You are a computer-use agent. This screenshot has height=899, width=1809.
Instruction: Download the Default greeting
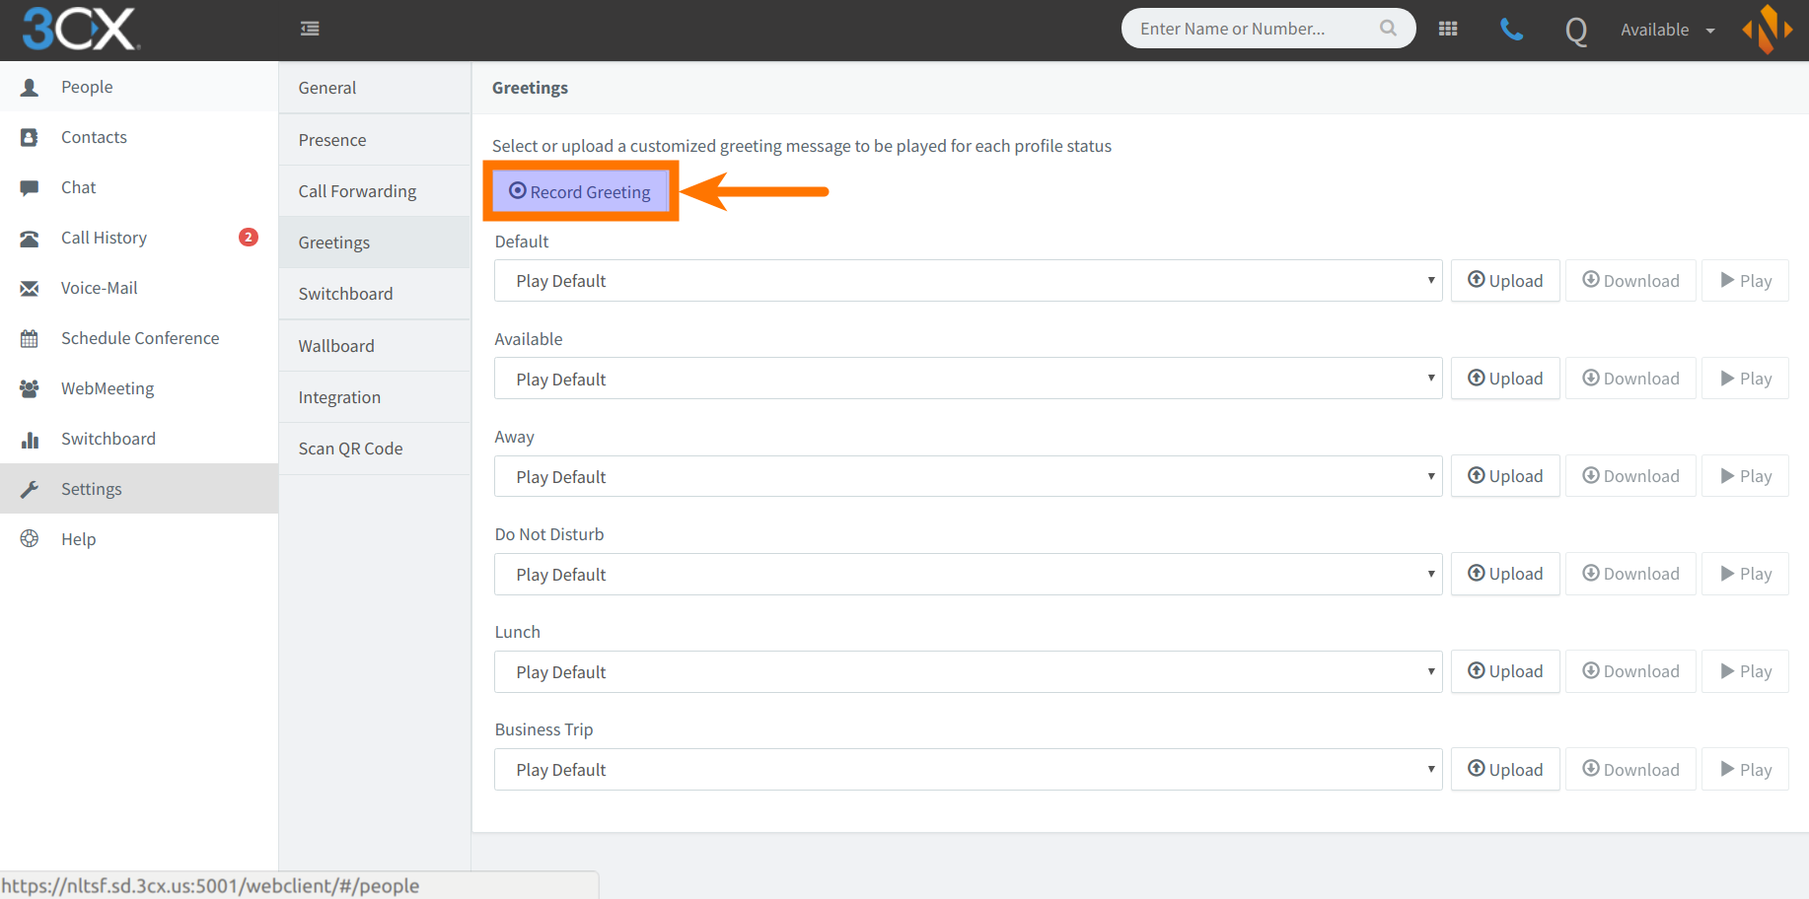(1630, 281)
